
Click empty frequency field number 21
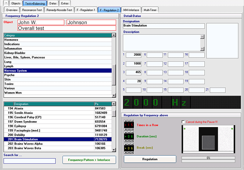218,90
